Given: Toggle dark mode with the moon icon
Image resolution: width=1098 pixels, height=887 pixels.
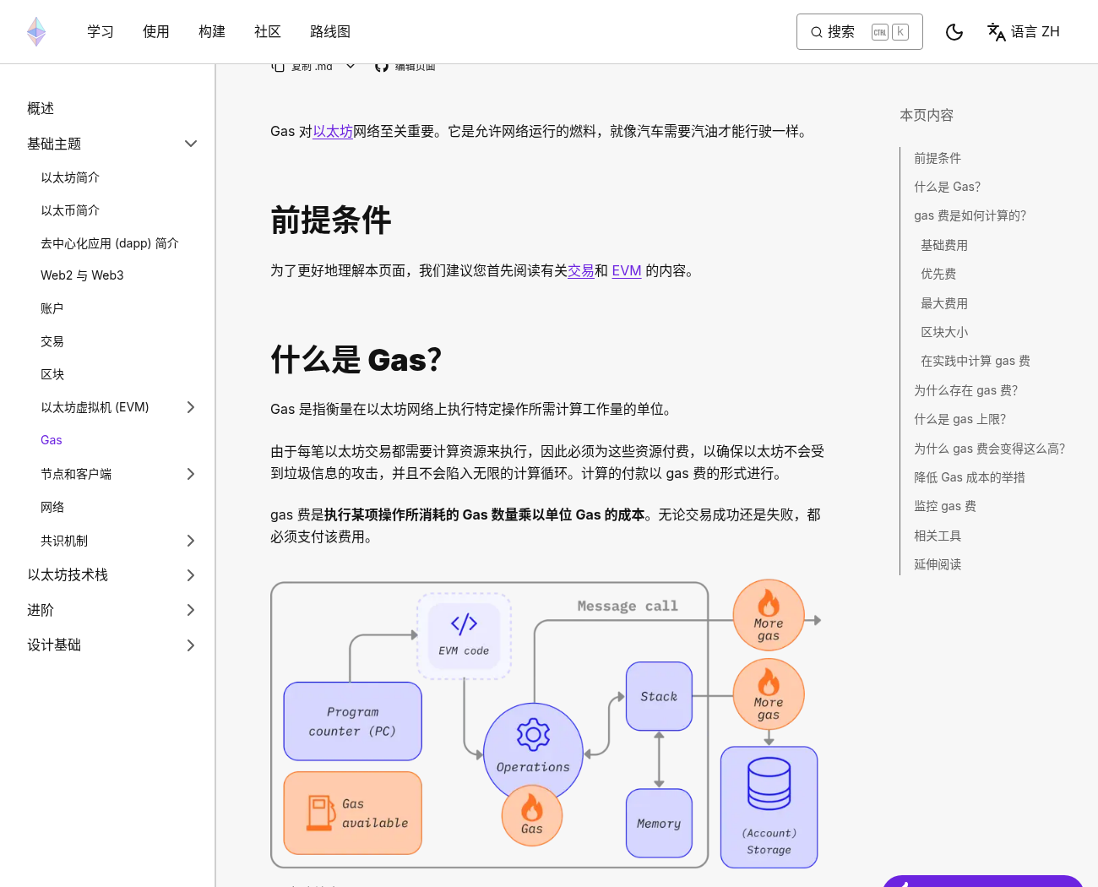Looking at the screenshot, I should 954,32.
